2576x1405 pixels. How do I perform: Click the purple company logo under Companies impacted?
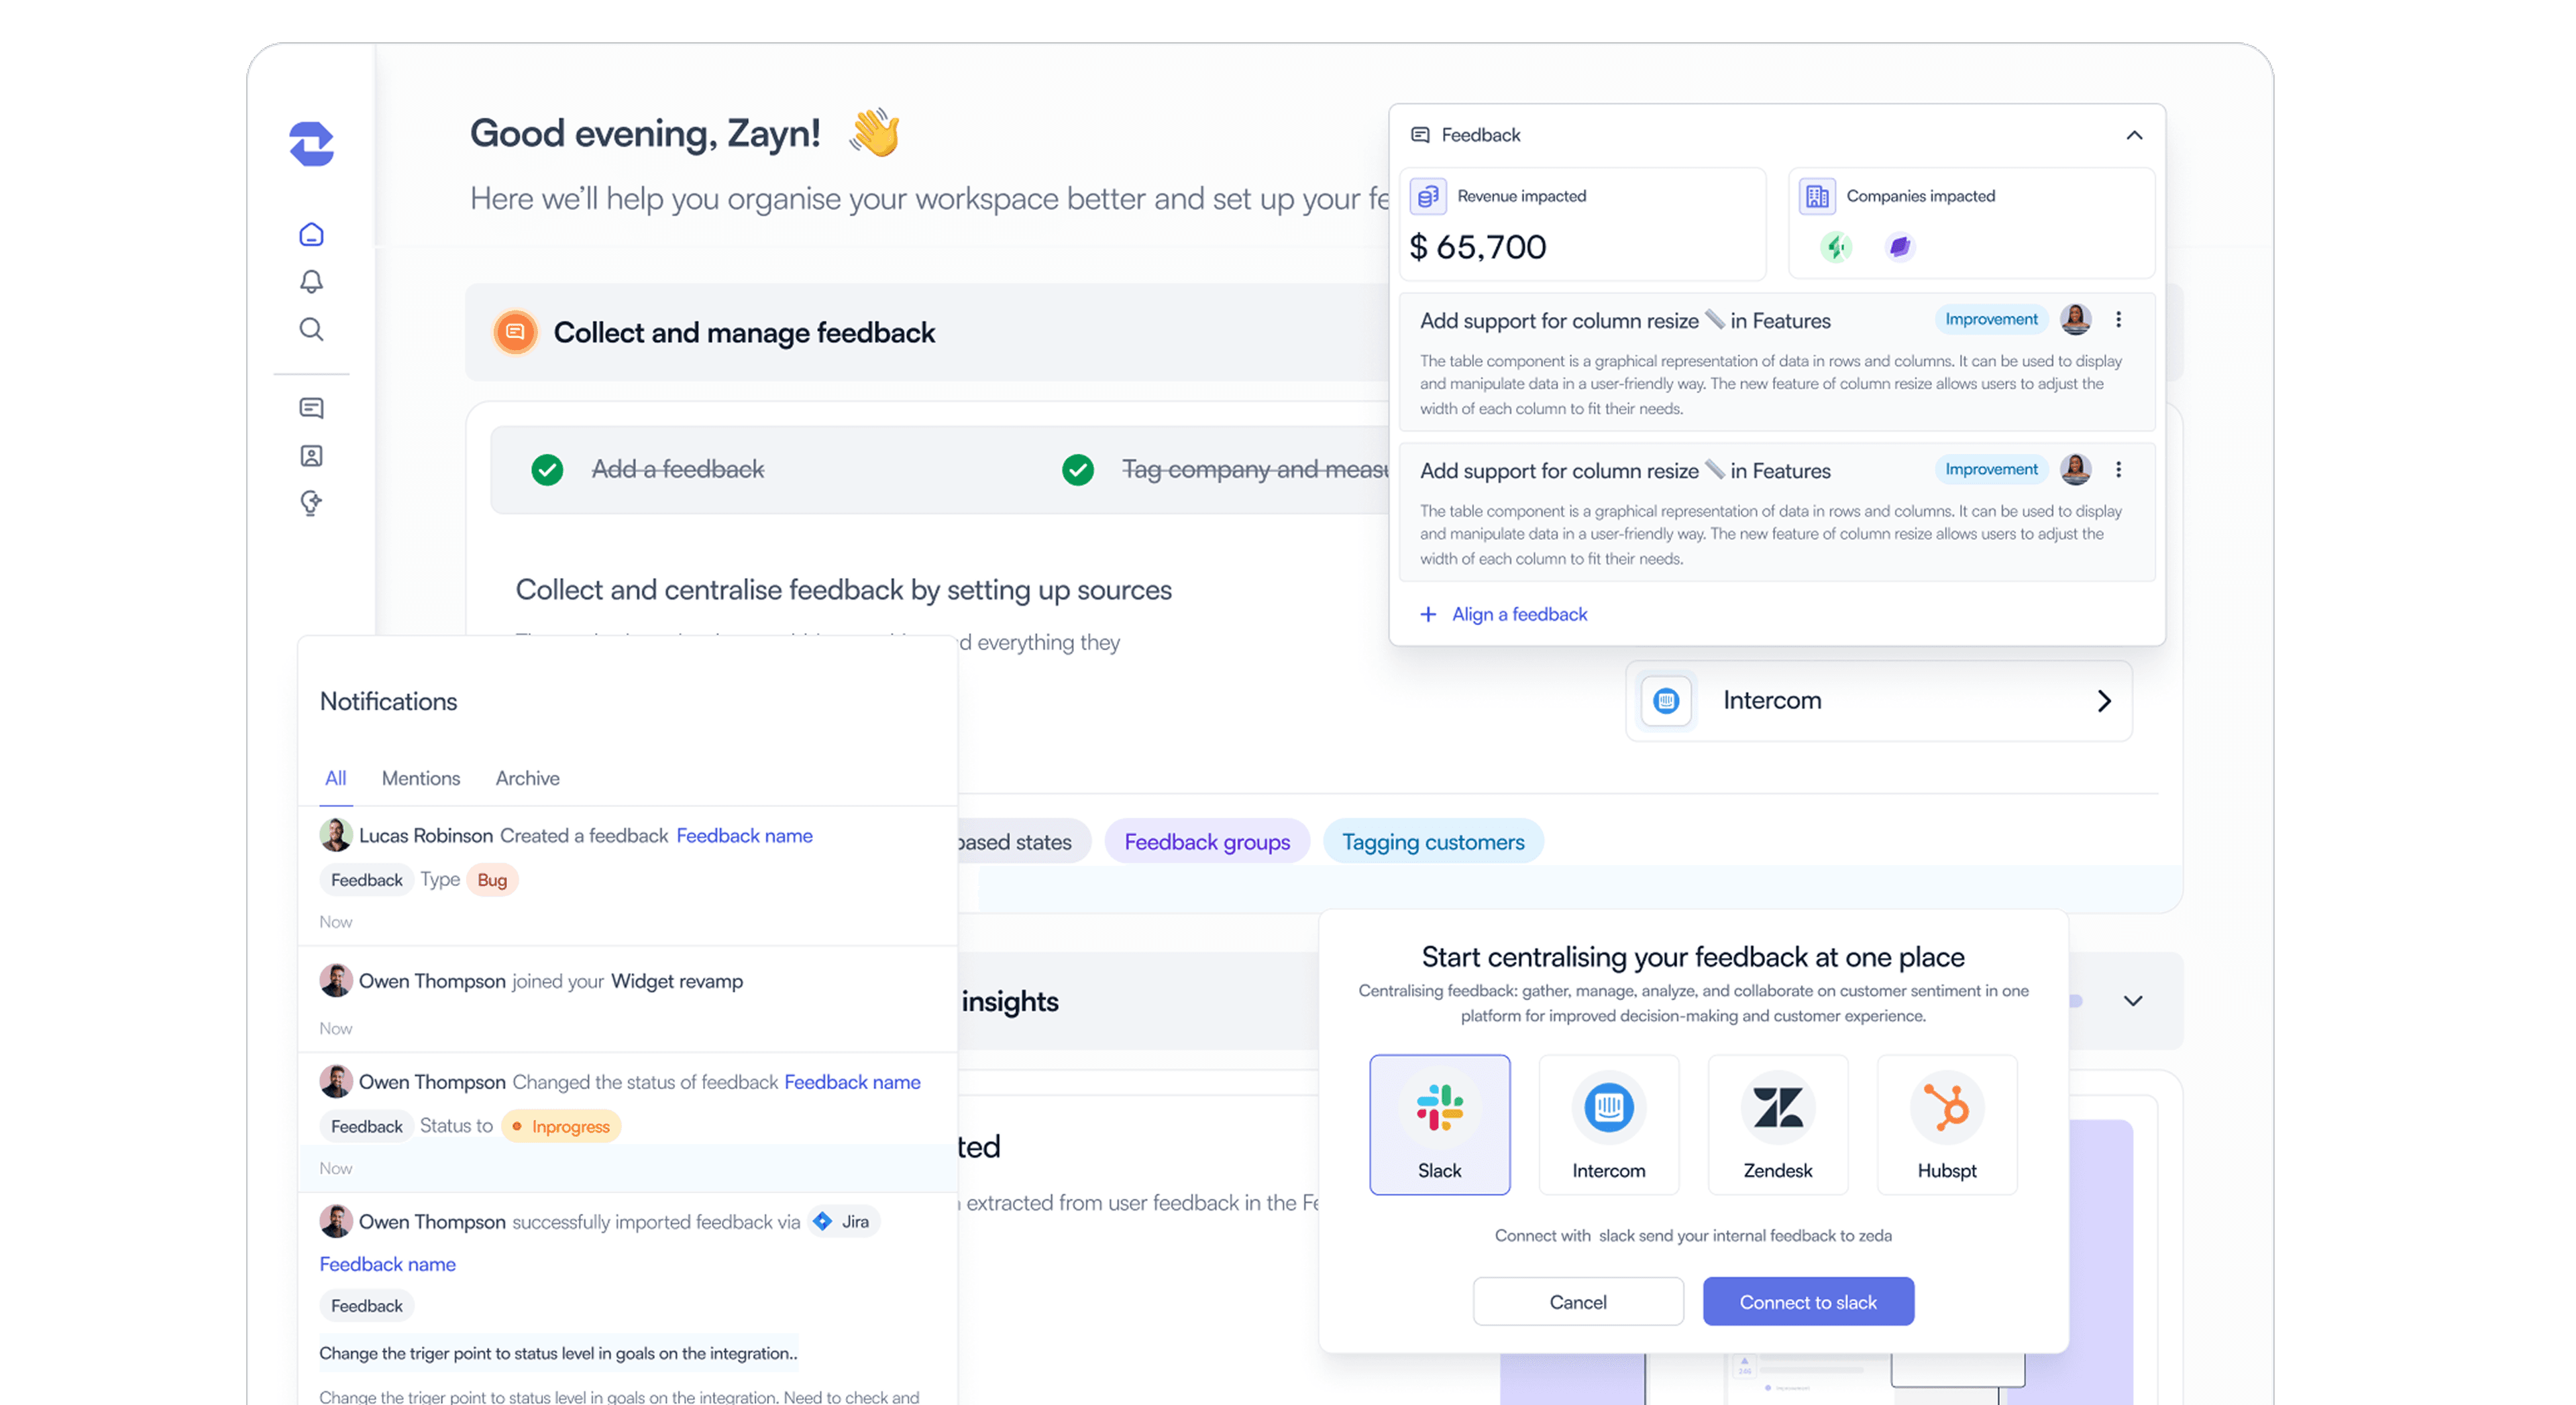(1900, 246)
